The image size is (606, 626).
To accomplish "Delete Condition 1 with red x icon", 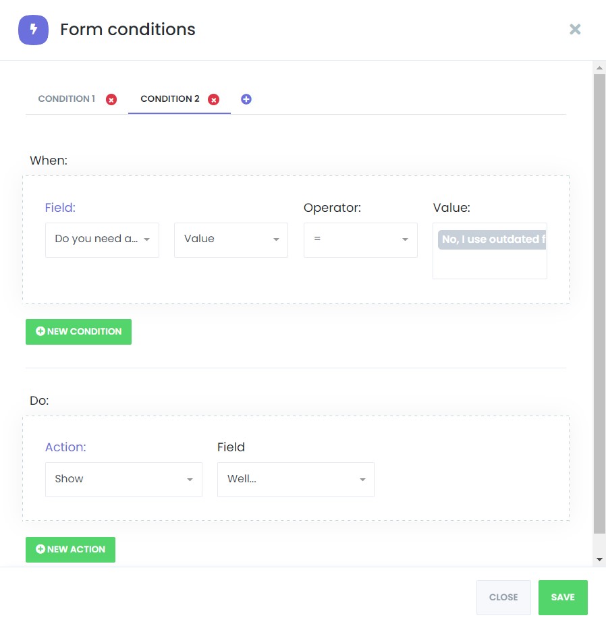I will [111, 99].
